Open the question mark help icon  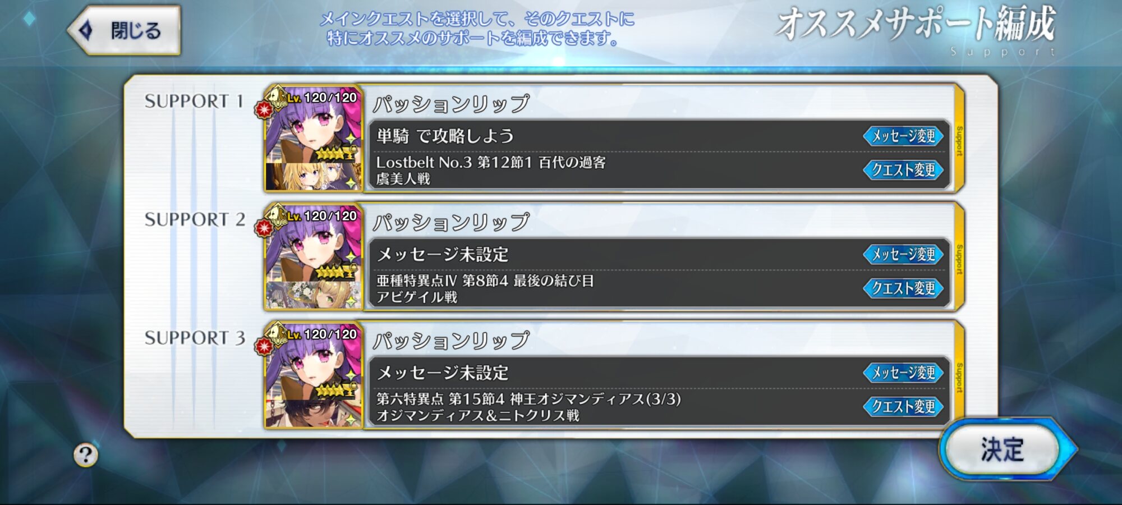86,455
